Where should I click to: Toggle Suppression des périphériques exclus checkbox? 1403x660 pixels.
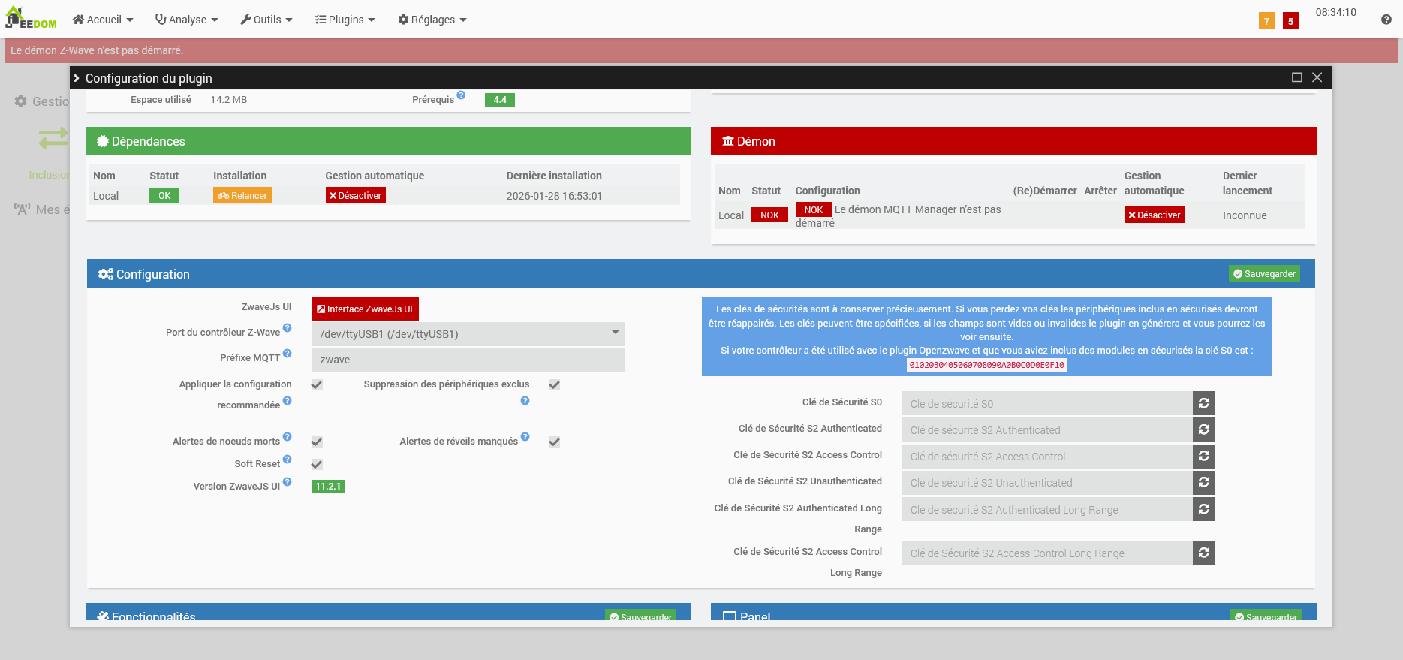(554, 384)
